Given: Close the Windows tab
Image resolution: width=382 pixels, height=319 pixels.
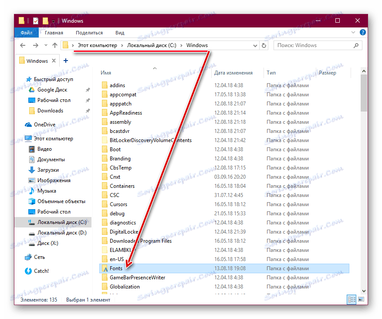Looking at the screenshot, I should [x=54, y=61].
